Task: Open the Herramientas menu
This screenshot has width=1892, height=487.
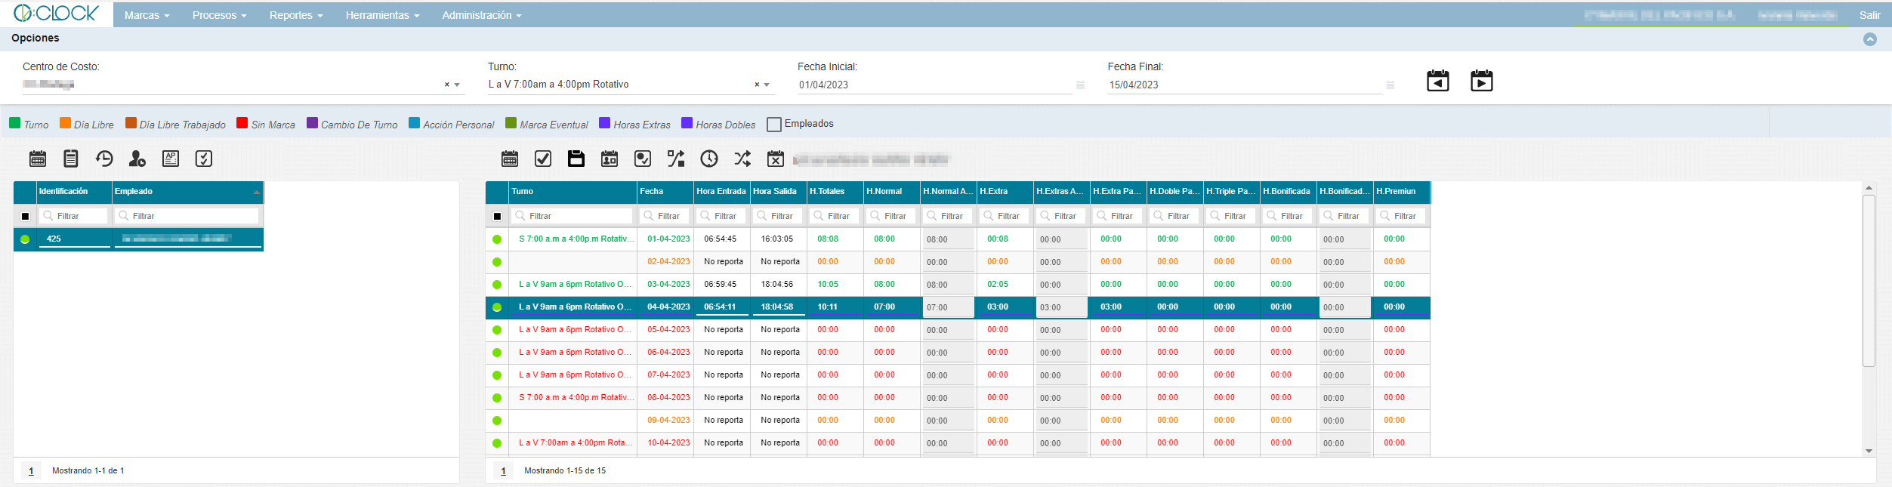Action: click(x=381, y=15)
